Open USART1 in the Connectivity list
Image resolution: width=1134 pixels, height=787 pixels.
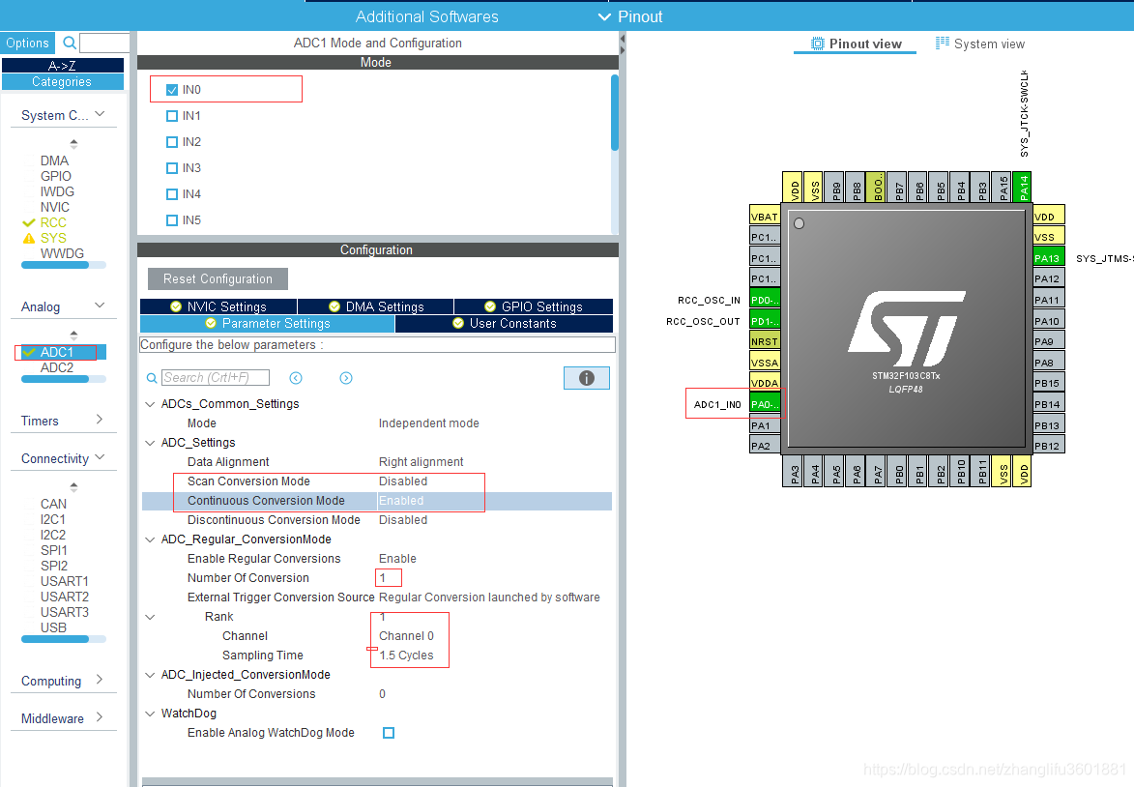coord(65,581)
